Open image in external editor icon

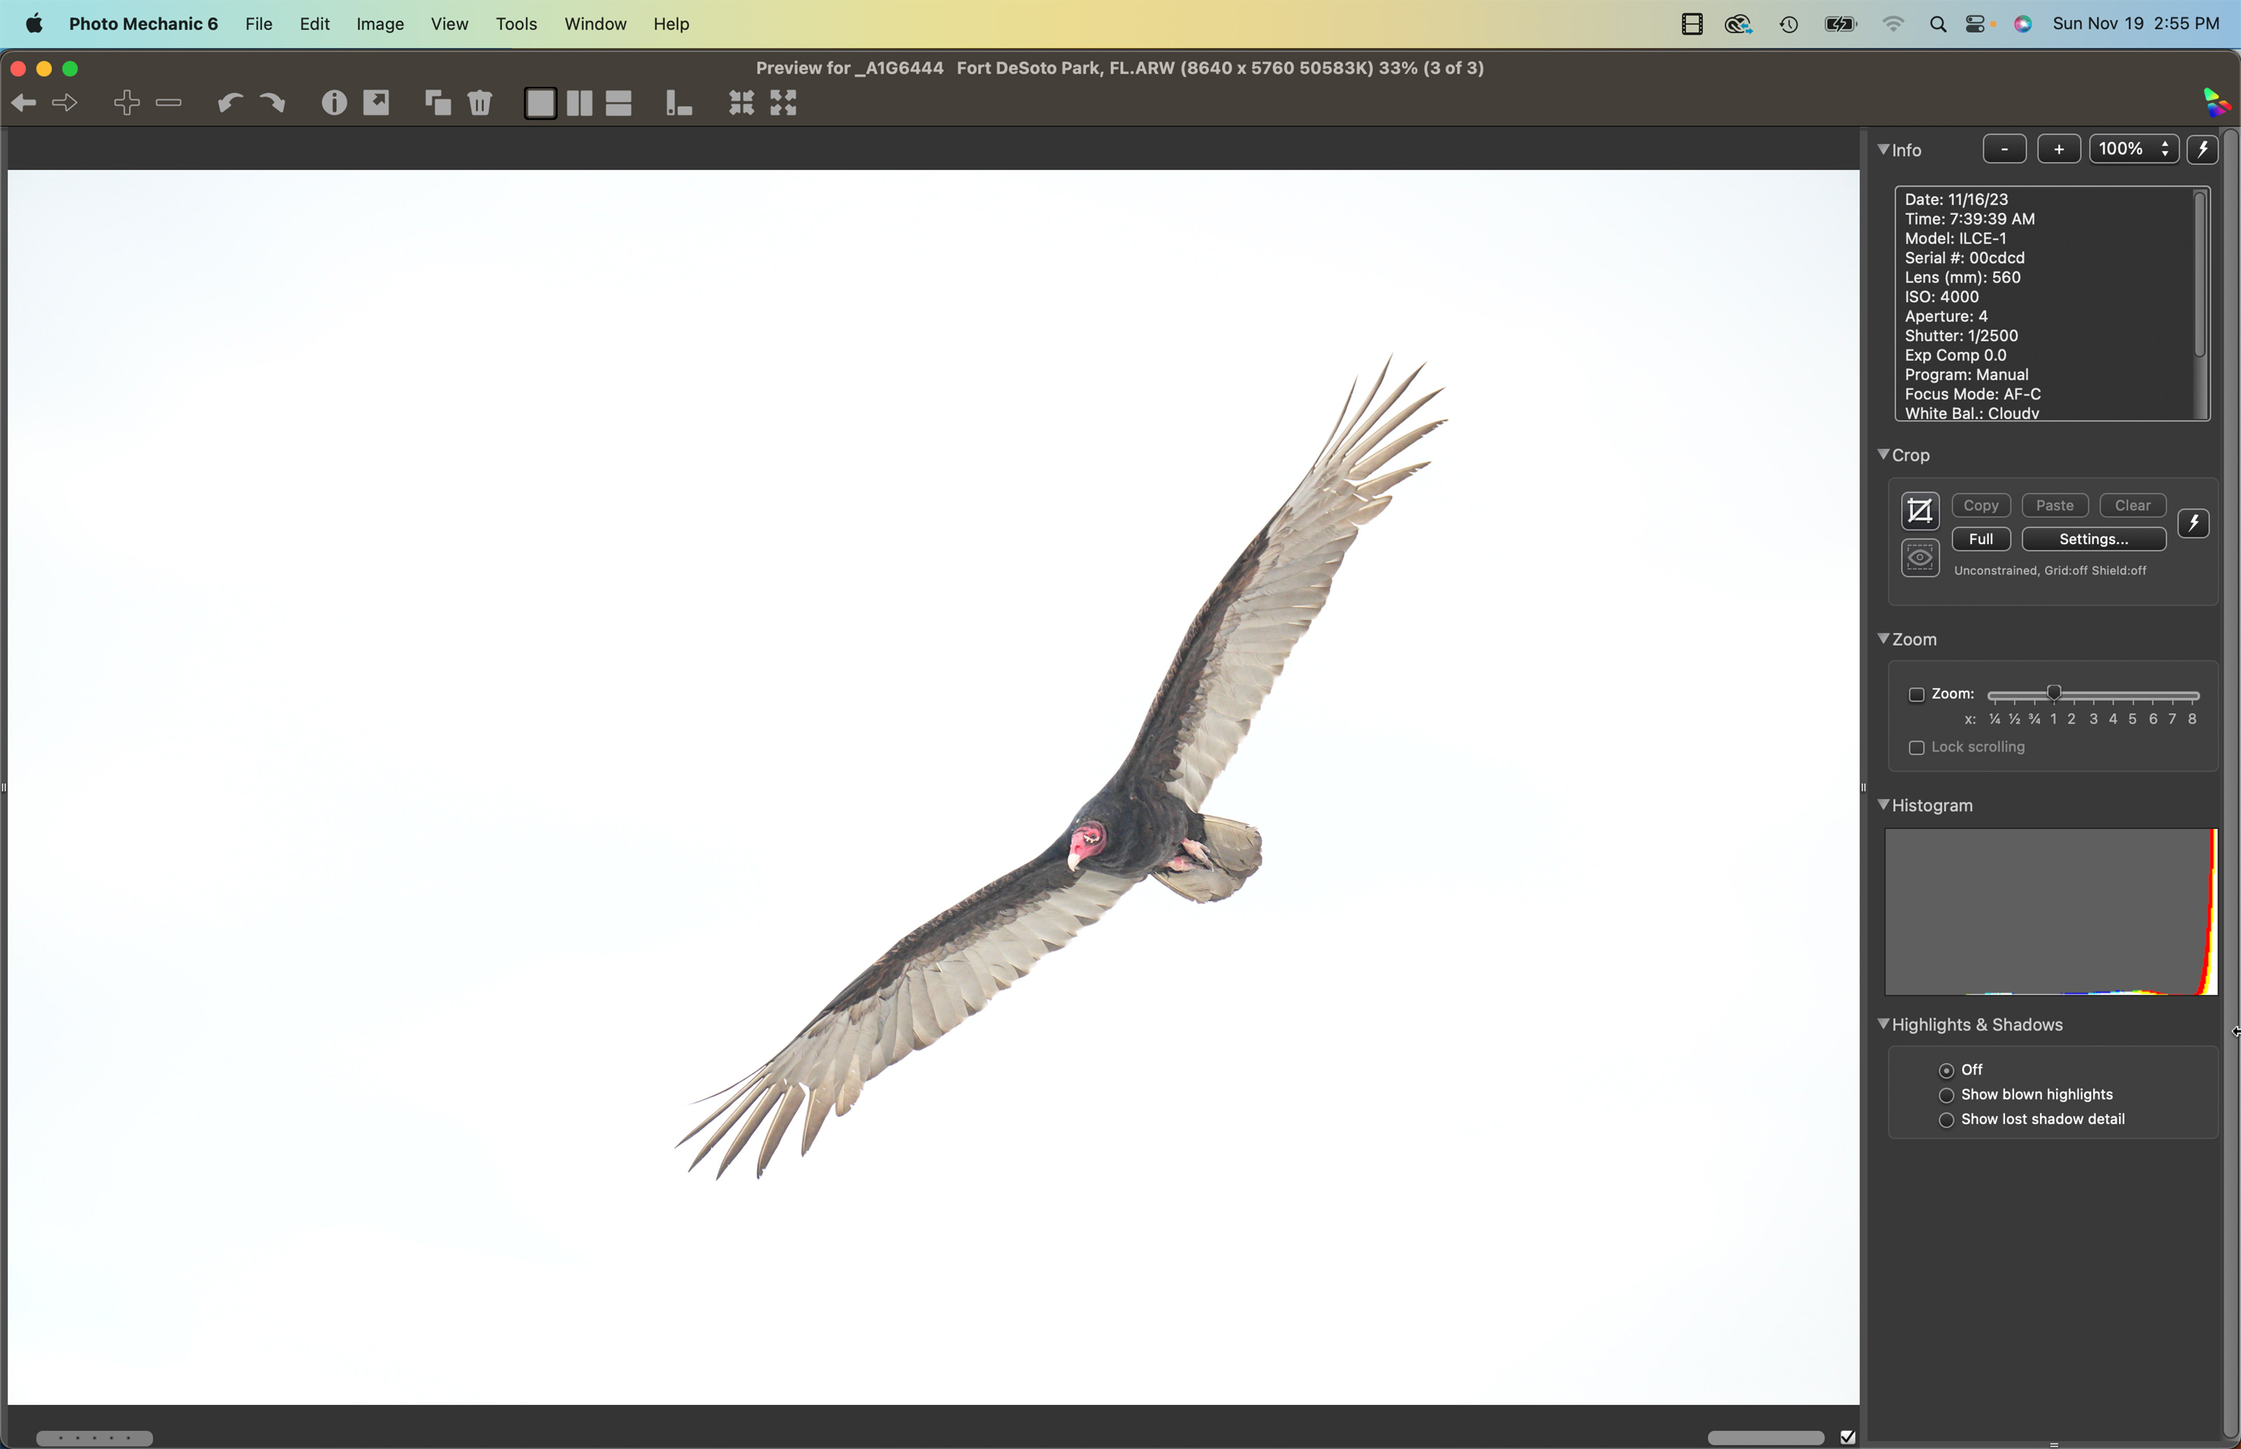[376, 102]
